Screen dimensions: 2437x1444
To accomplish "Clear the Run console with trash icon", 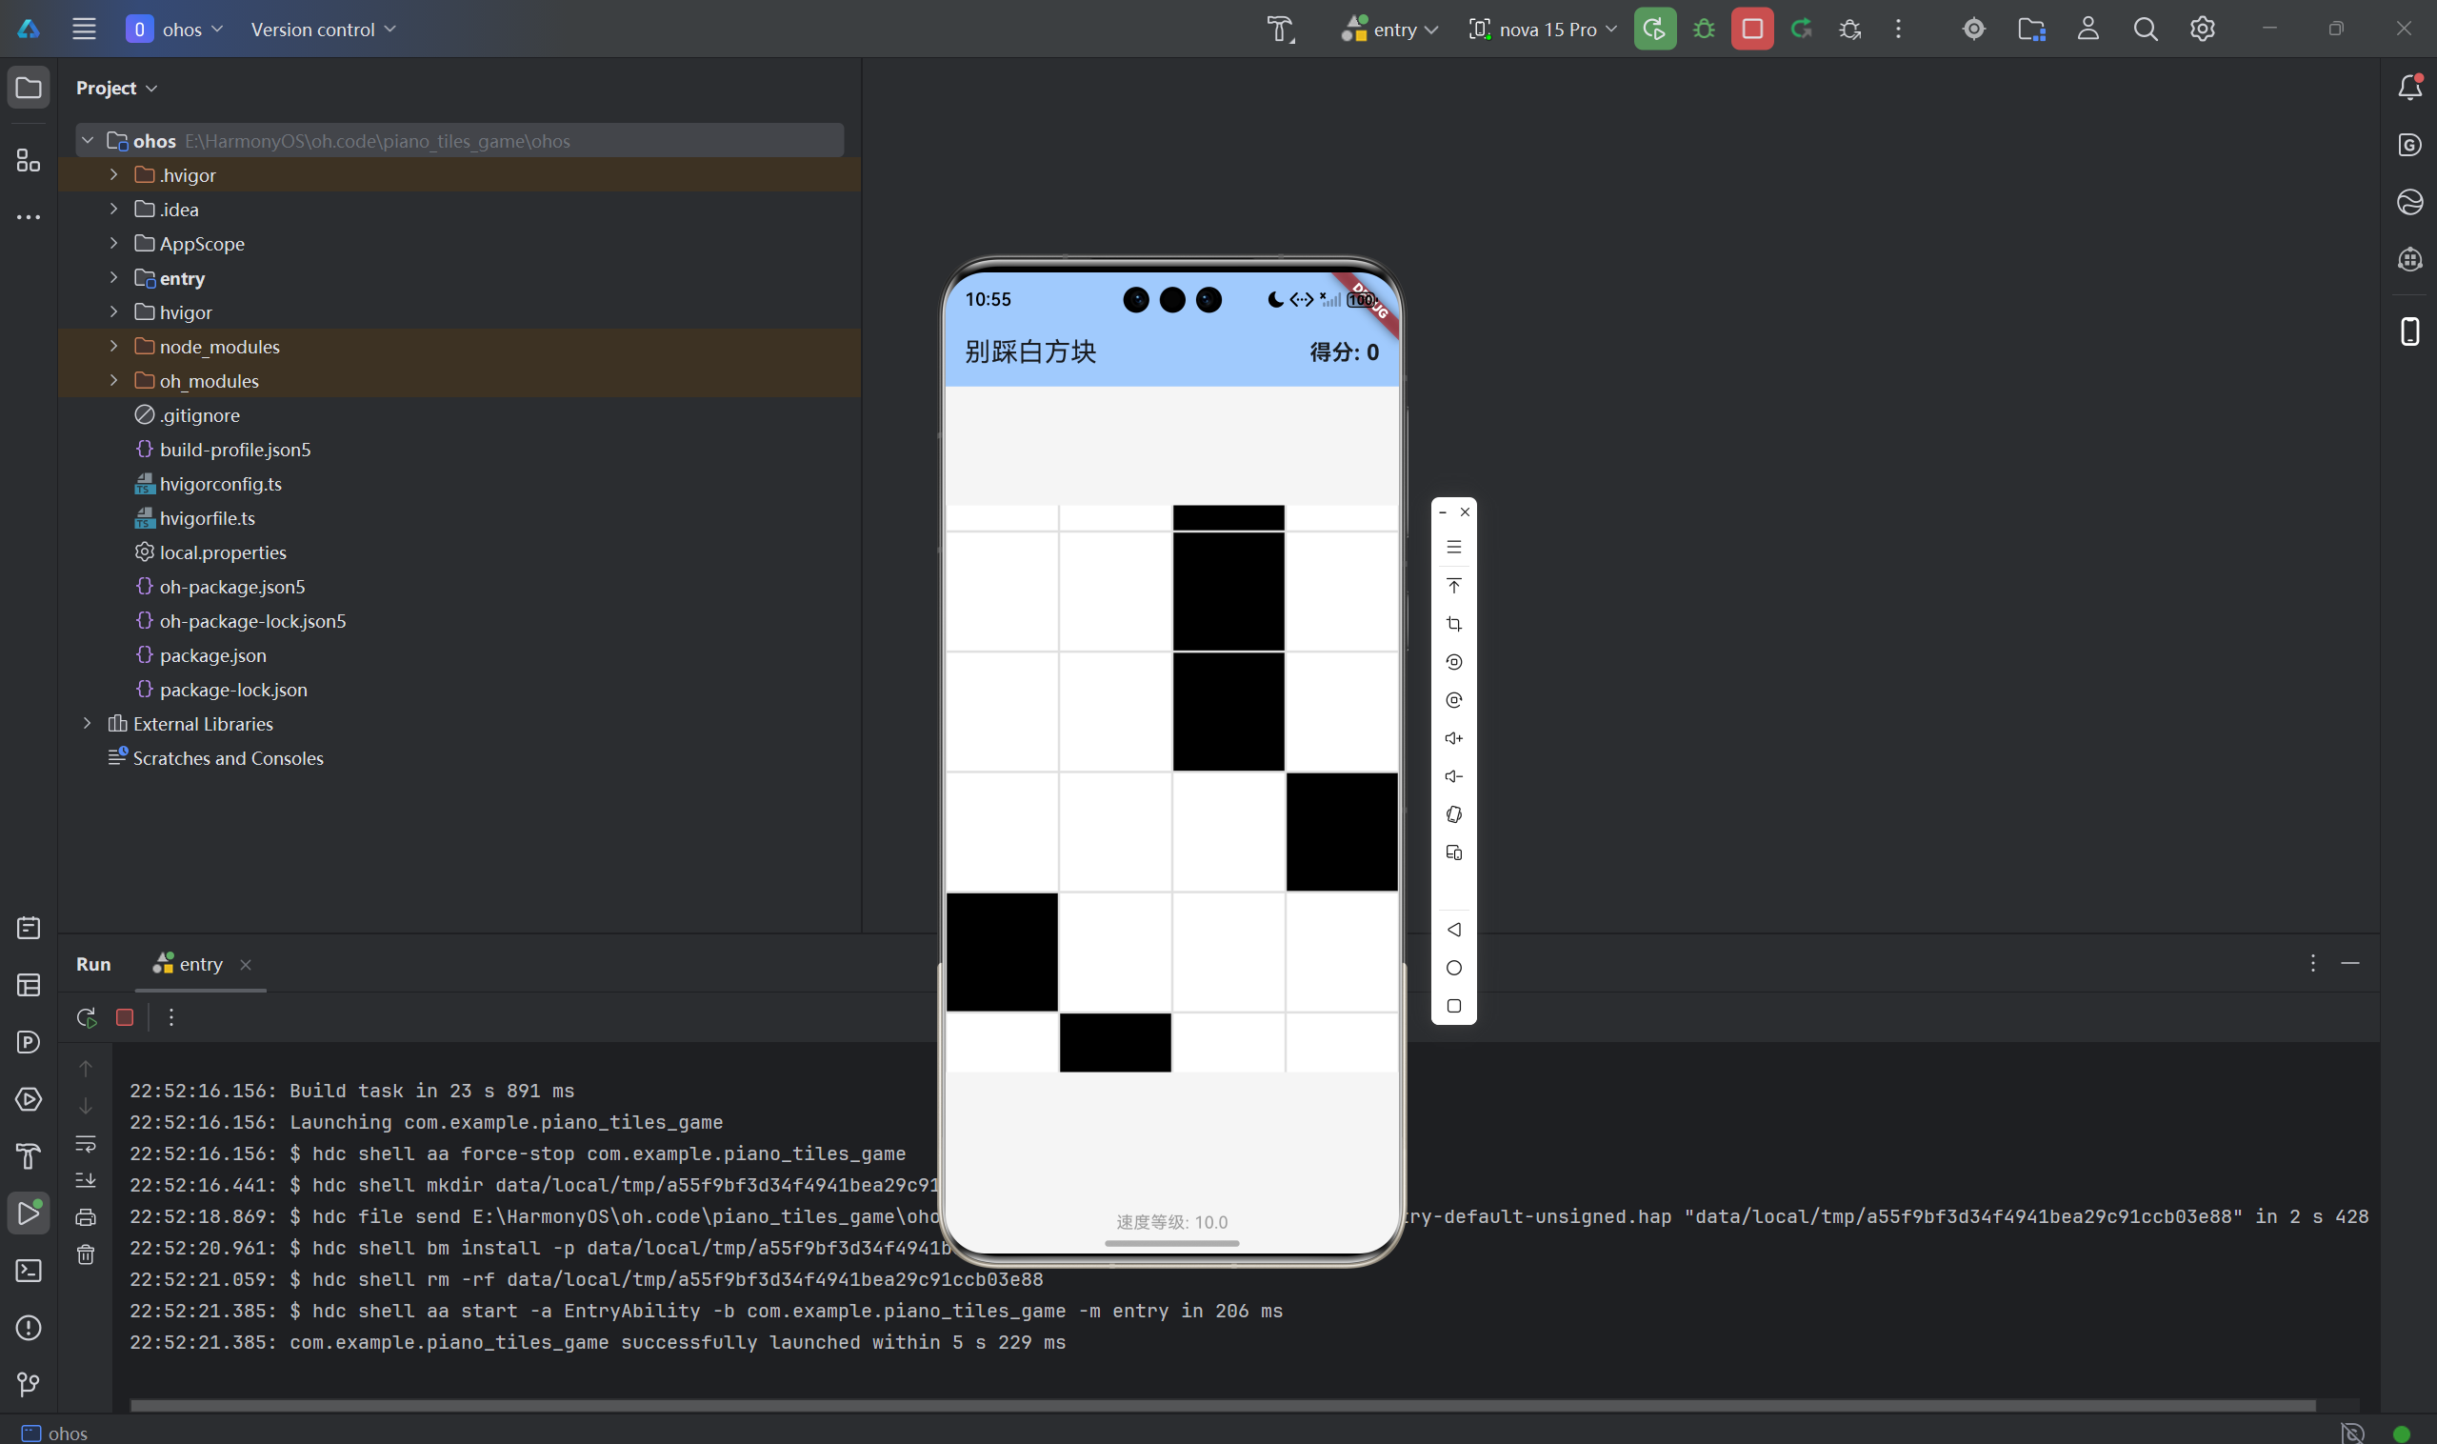I will pyautogui.click(x=86, y=1255).
